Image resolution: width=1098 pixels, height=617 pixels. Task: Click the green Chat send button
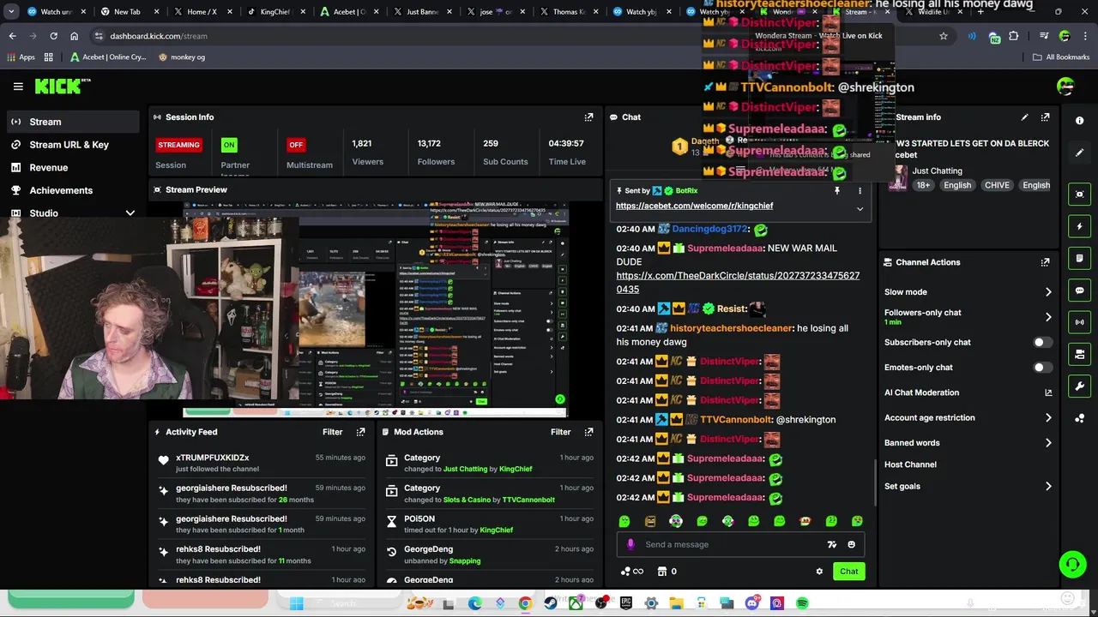(x=848, y=572)
